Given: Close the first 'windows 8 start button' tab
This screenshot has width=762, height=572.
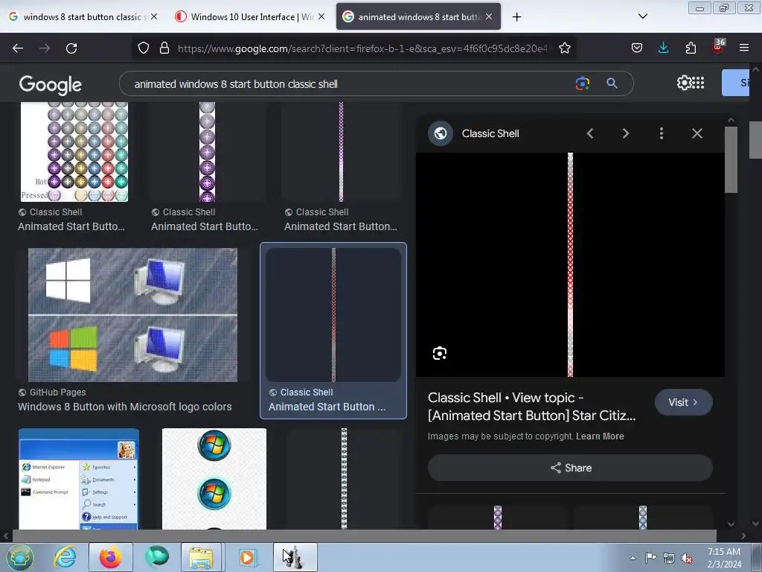Looking at the screenshot, I should tap(154, 16).
